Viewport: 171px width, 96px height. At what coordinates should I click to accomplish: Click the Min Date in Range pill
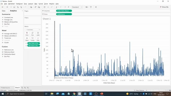click(34, 46)
